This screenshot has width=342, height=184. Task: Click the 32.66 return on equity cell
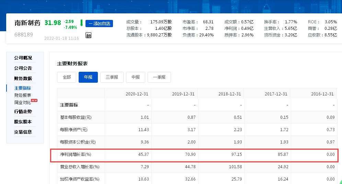click(x=190, y=179)
